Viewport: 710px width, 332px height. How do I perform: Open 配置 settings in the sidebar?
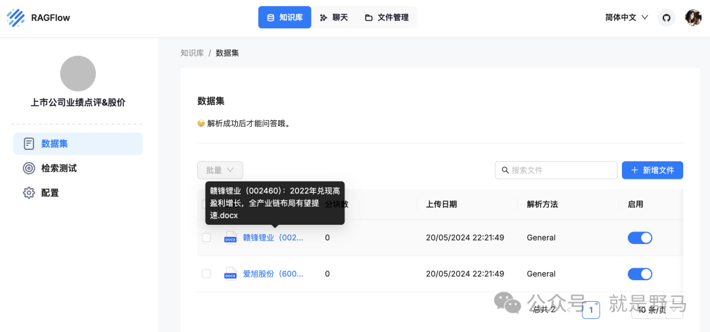point(50,193)
